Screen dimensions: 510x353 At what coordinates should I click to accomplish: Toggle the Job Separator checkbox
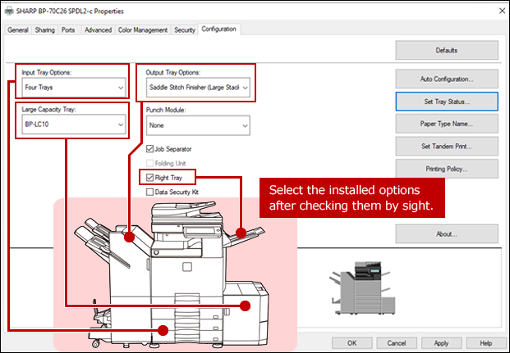tap(149, 149)
